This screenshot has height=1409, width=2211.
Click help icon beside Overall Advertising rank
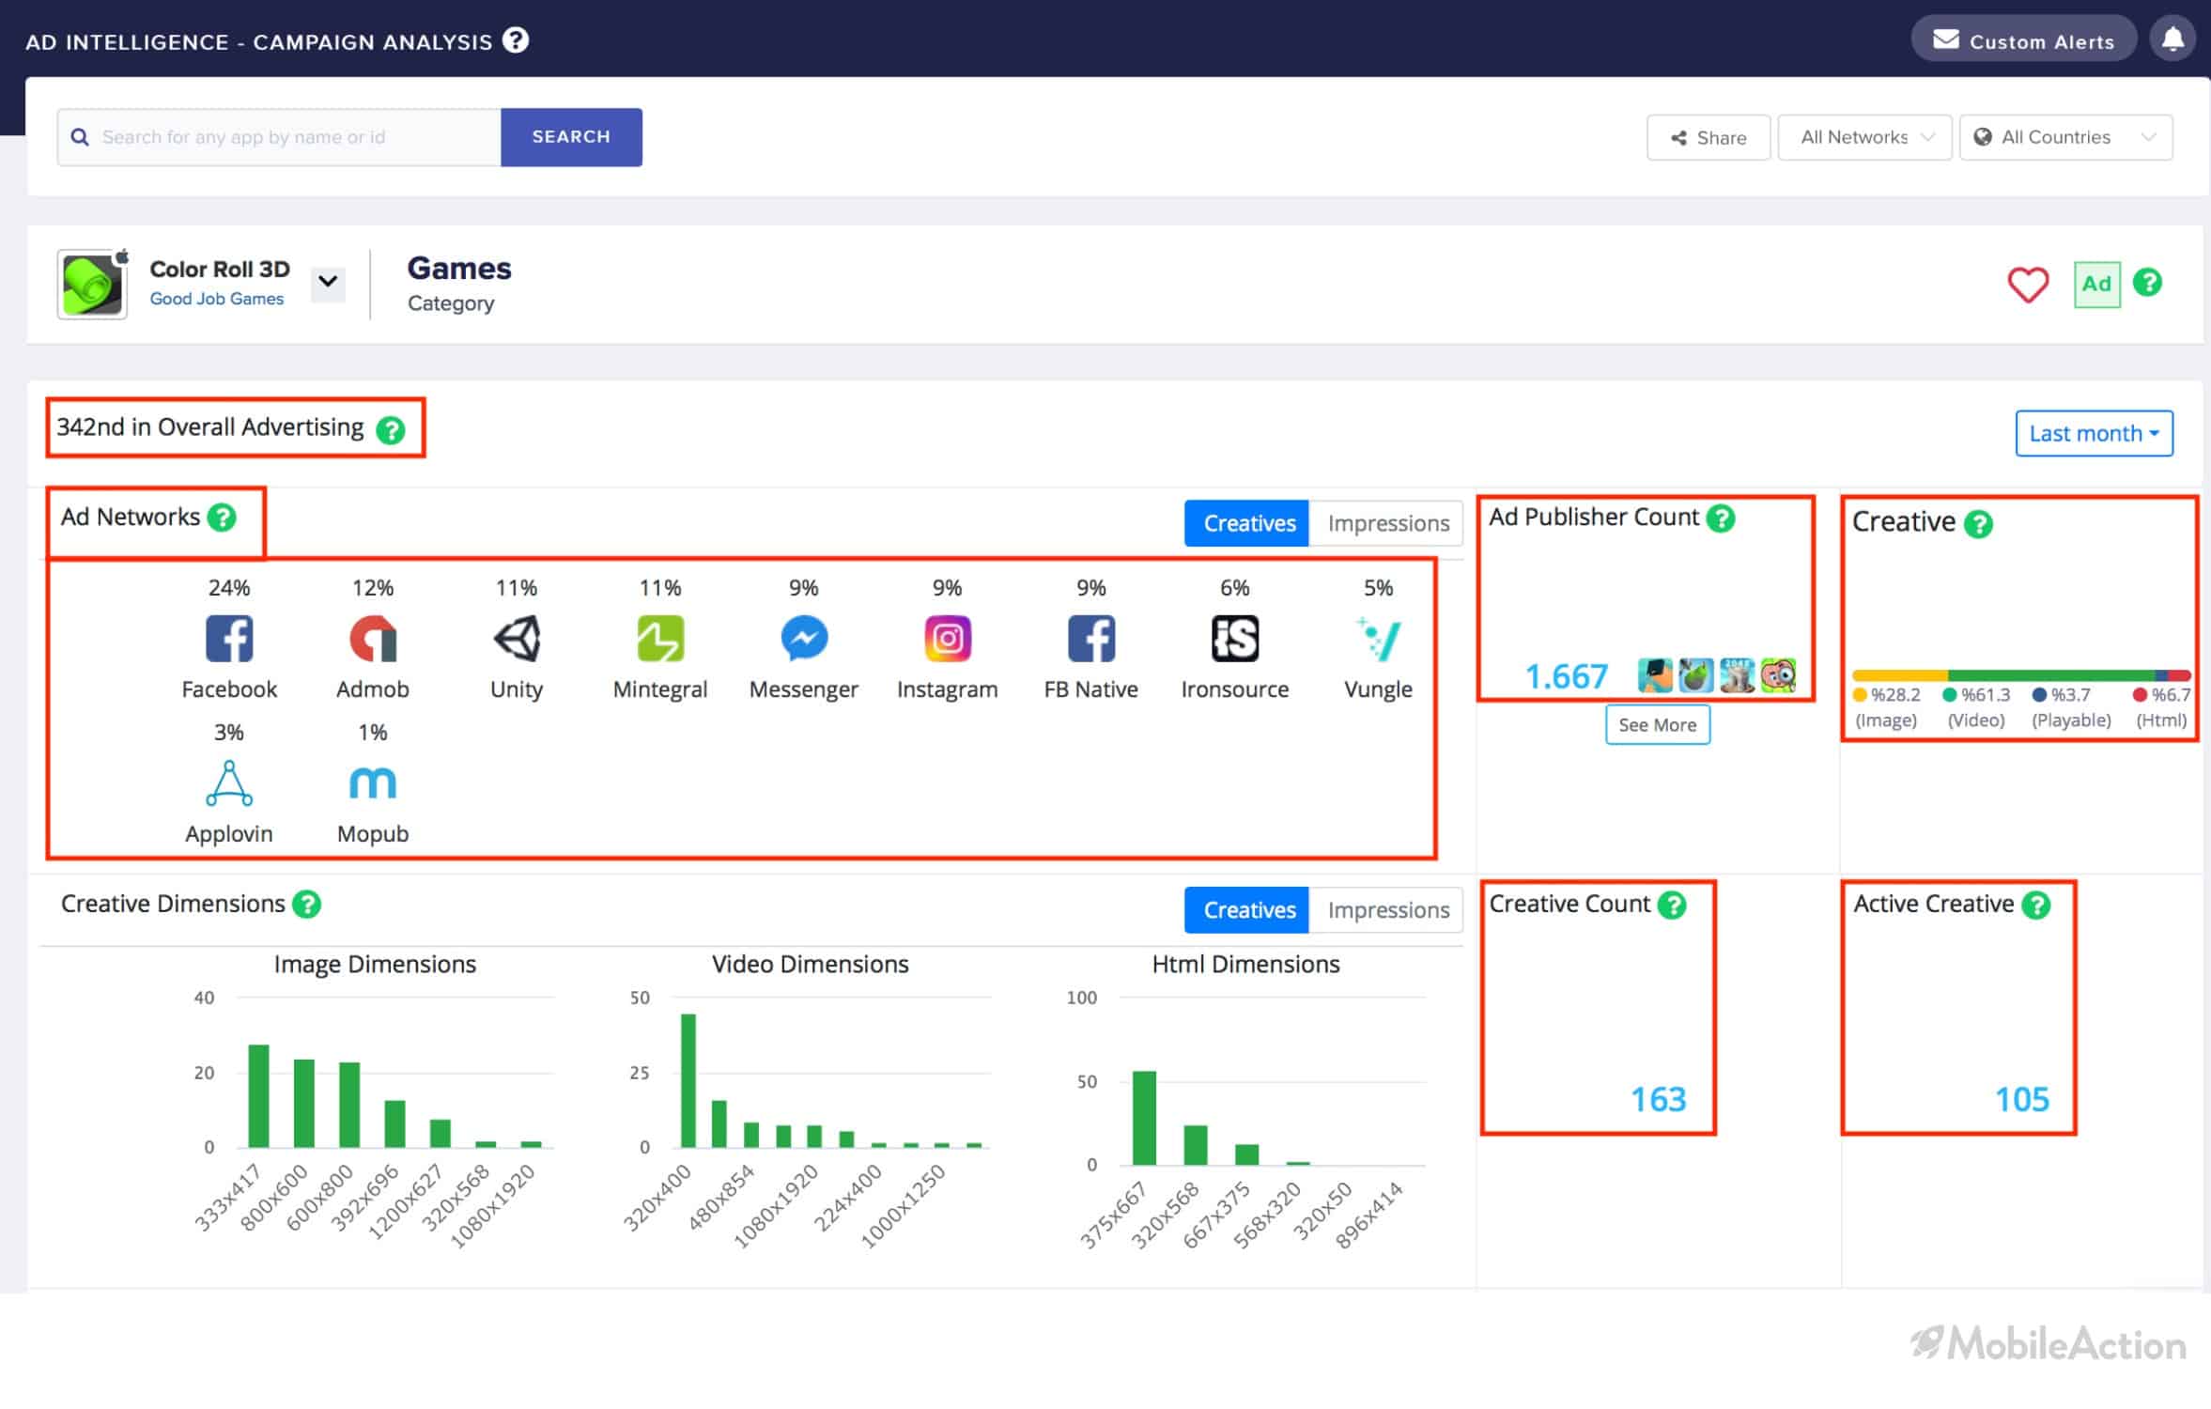(390, 430)
